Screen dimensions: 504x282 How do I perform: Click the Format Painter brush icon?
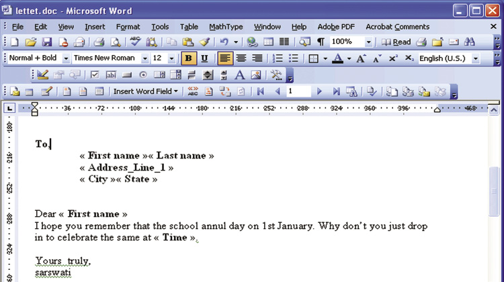pyautogui.click(x=204, y=42)
